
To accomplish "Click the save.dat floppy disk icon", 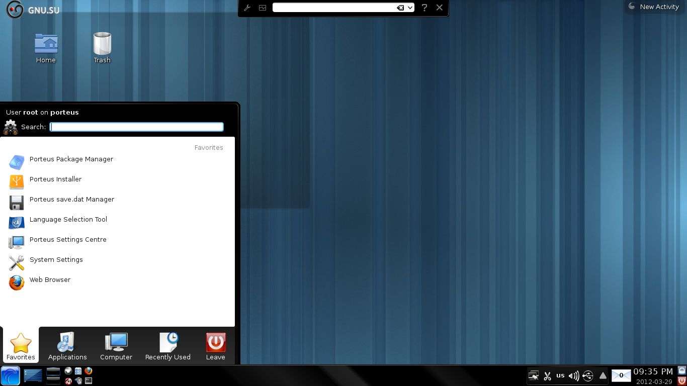I will point(17,202).
